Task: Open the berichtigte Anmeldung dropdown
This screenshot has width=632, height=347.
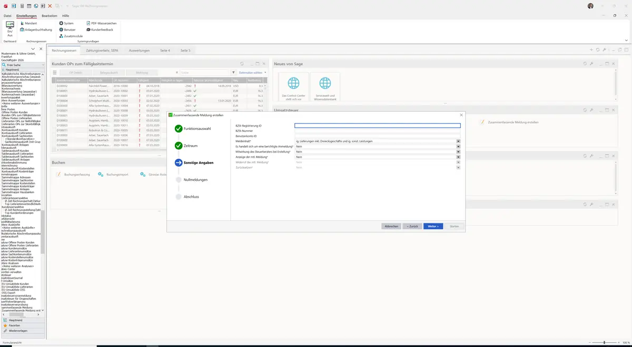Action: [458, 146]
